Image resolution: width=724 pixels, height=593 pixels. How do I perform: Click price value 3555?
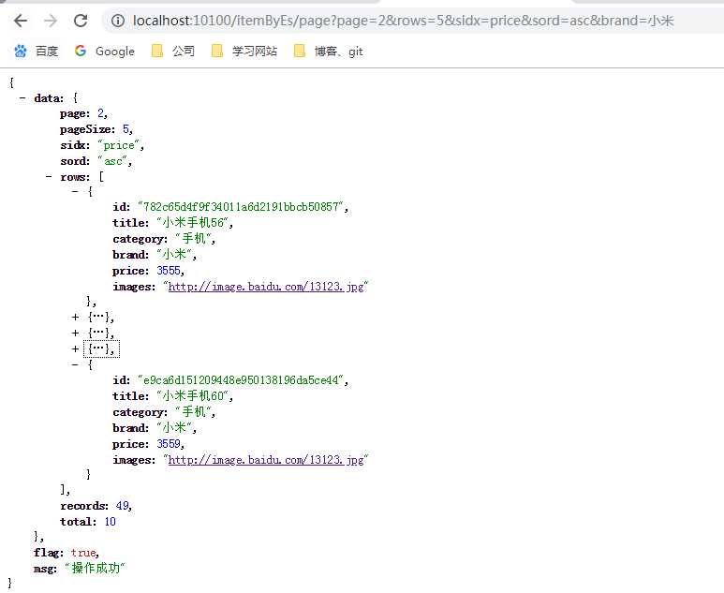169,271
